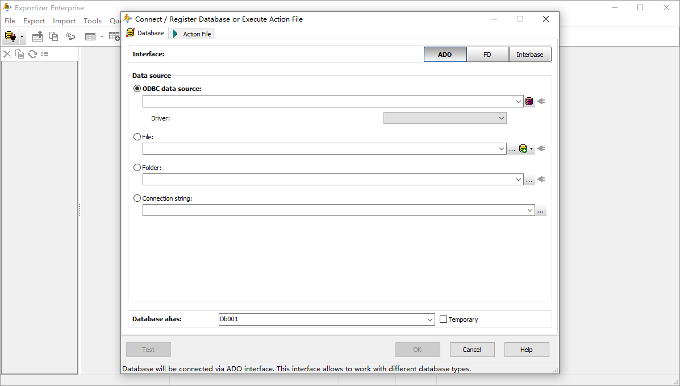The height and width of the screenshot is (386, 680).
Task: Click the copy icon in left panel toolbar
Action: tap(19, 54)
